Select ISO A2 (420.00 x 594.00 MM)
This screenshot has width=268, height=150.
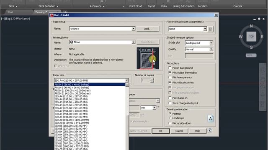90,108
